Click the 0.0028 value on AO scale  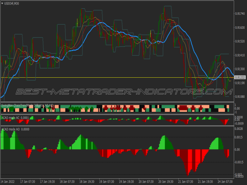tap(239, 129)
